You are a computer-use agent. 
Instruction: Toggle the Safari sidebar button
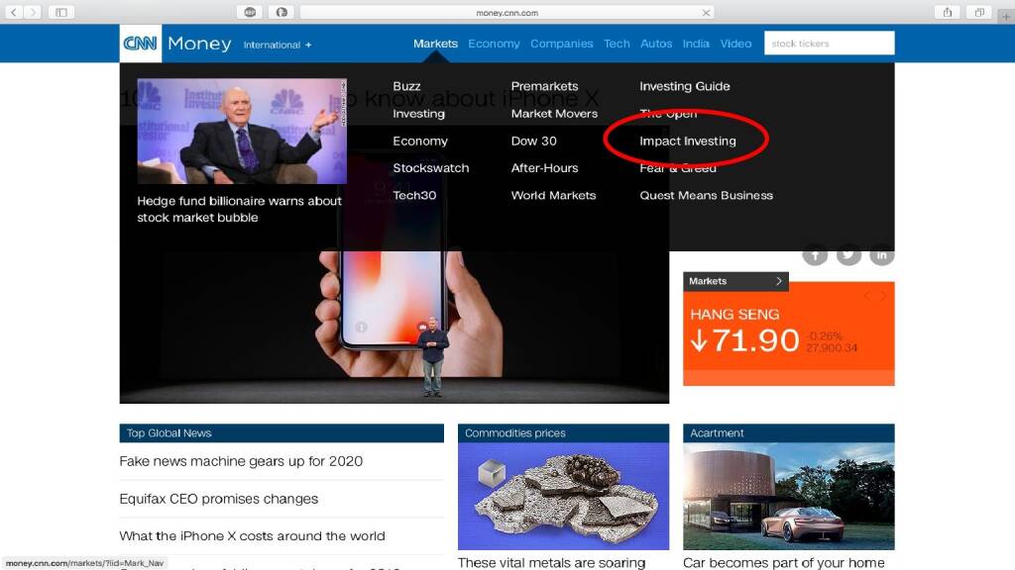[60, 12]
